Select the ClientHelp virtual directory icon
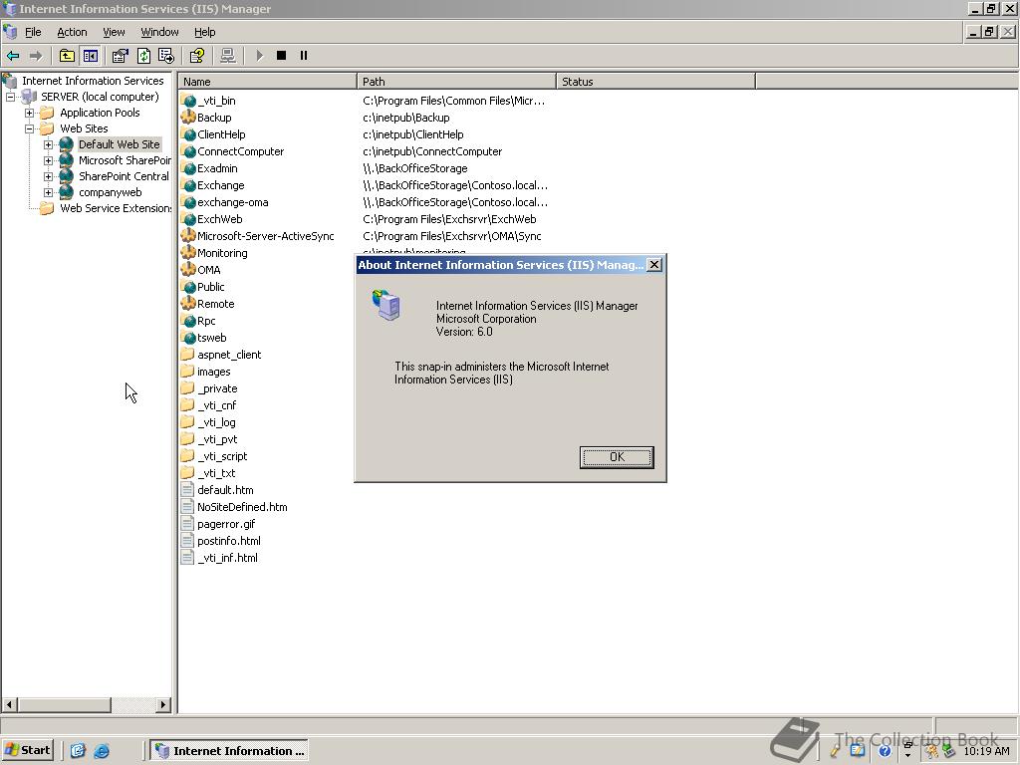The image size is (1020, 765). [188, 134]
